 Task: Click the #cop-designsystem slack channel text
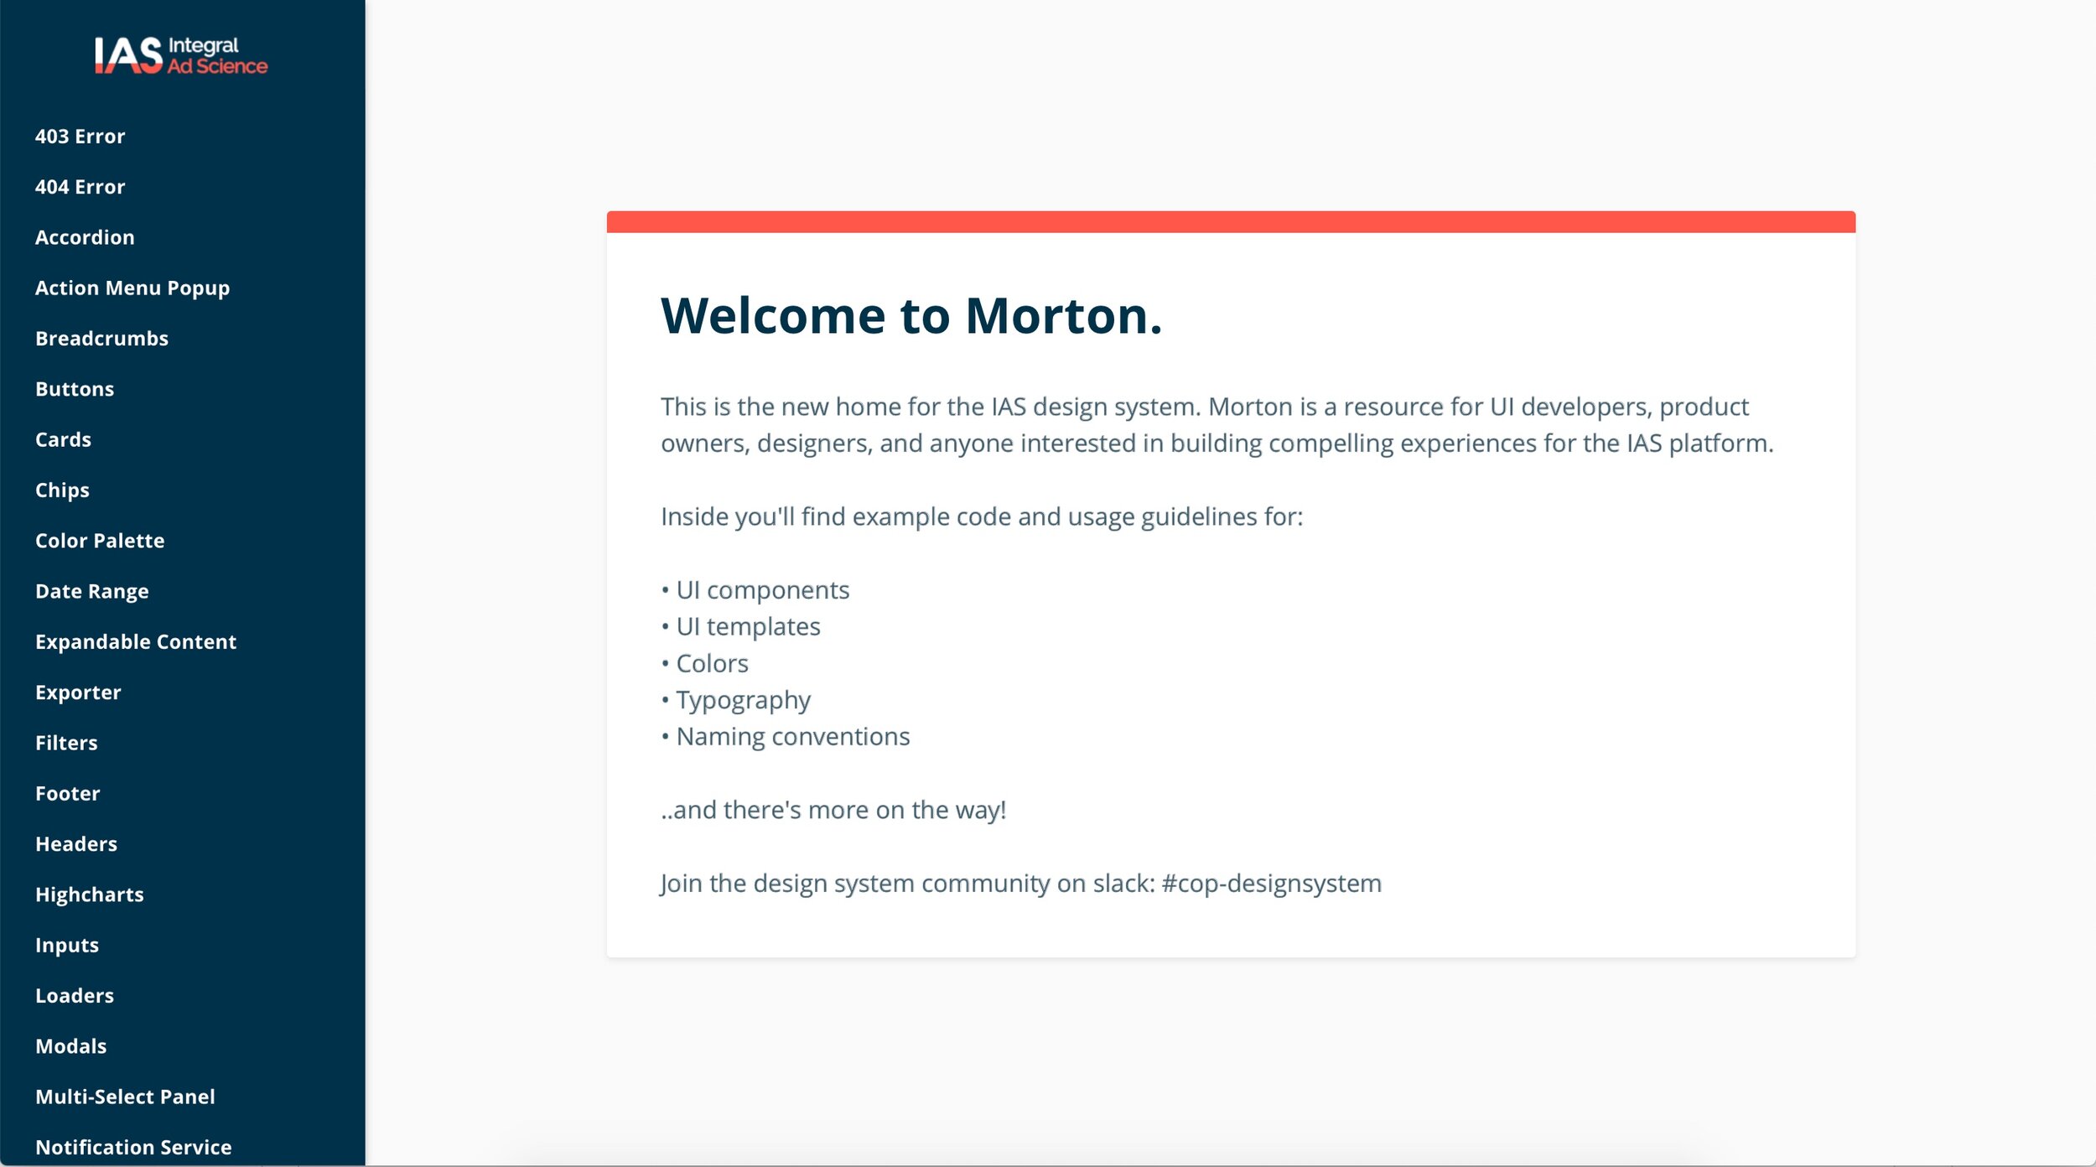click(x=1271, y=884)
